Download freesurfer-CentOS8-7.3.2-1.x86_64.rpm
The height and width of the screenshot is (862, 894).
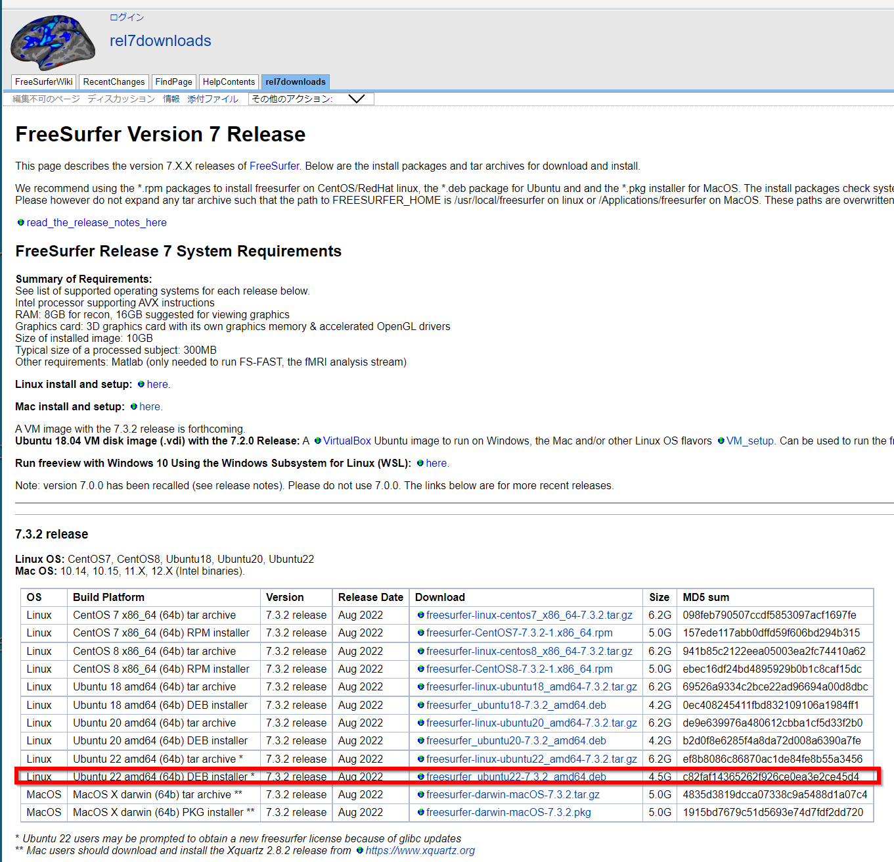pyautogui.click(x=520, y=669)
